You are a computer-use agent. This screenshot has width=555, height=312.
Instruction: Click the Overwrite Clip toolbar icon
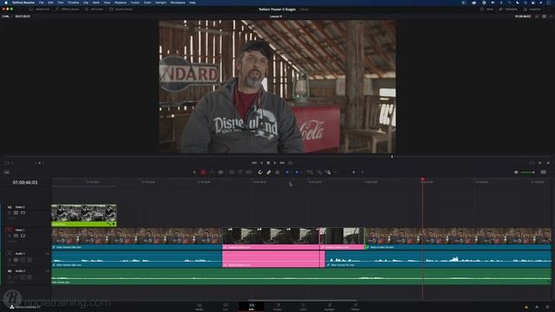pos(240,172)
